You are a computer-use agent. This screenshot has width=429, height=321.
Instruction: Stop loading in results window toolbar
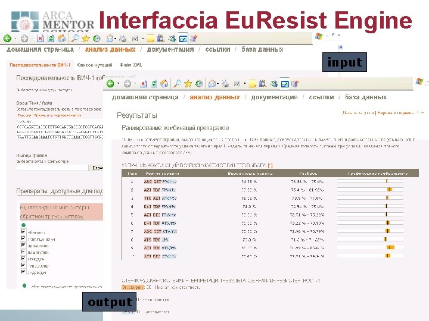click(143, 84)
